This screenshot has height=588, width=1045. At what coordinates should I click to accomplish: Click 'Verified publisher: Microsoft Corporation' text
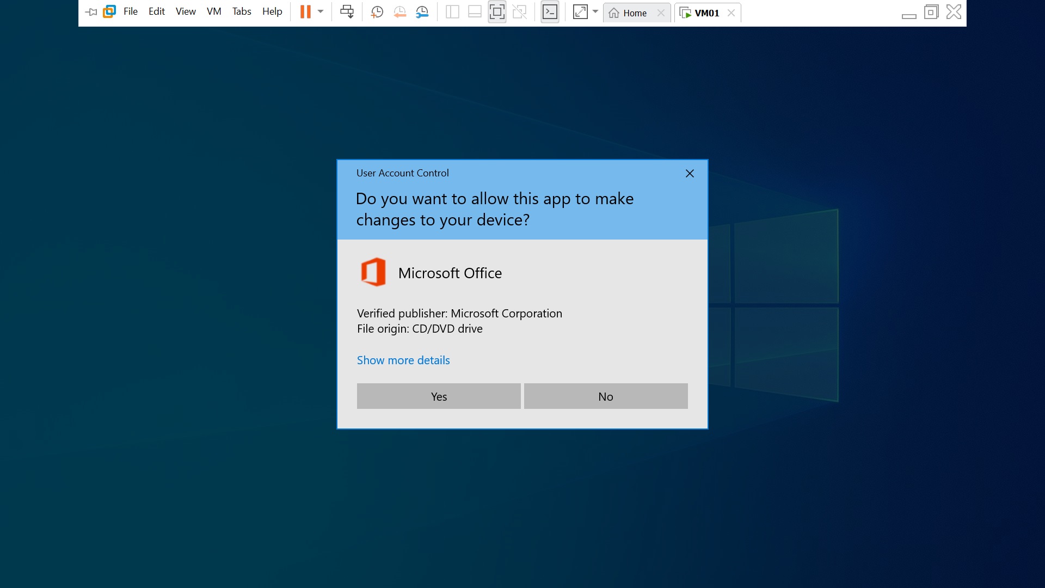click(459, 314)
